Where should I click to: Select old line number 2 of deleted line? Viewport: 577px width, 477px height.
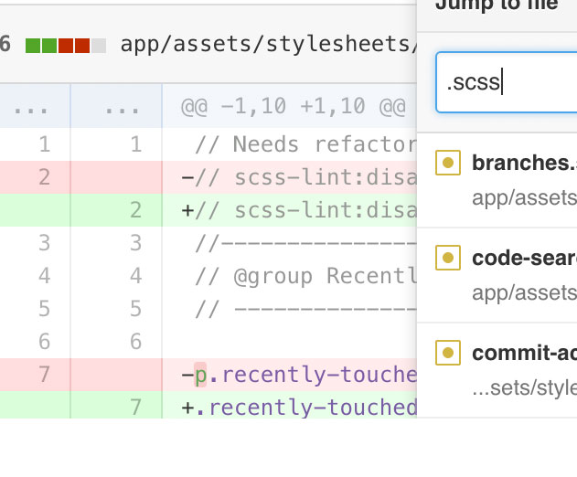pyautogui.click(x=44, y=177)
